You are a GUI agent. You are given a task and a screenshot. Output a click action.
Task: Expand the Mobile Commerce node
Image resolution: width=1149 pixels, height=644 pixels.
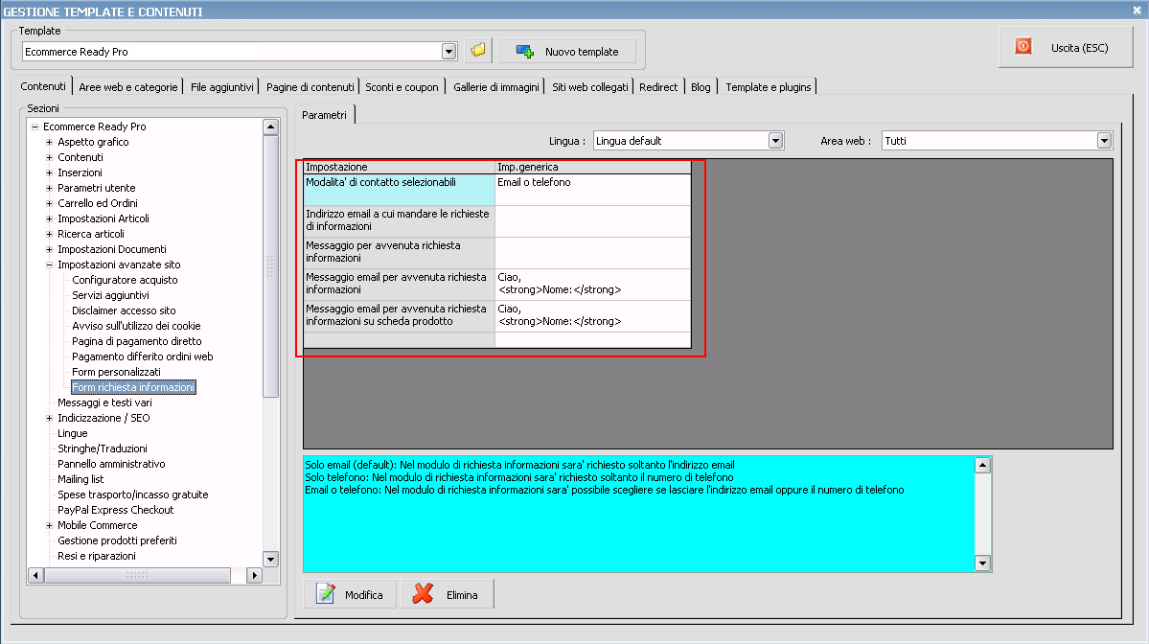click(49, 525)
